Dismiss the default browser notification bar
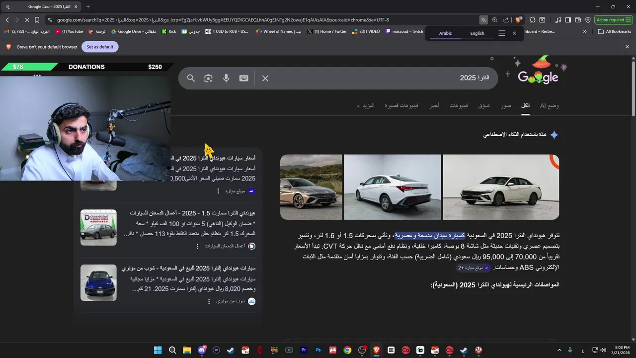The height and width of the screenshot is (358, 636). point(627,47)
